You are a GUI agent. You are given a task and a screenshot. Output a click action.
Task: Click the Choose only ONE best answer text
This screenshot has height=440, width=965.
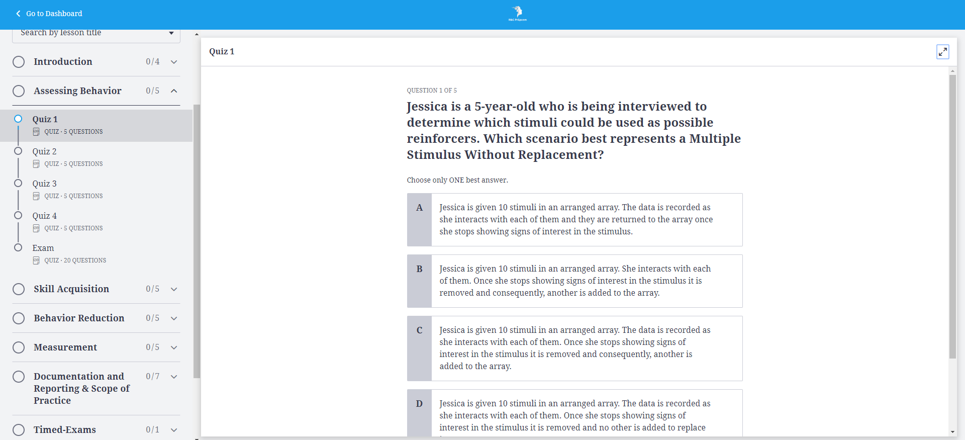[457, 180]
